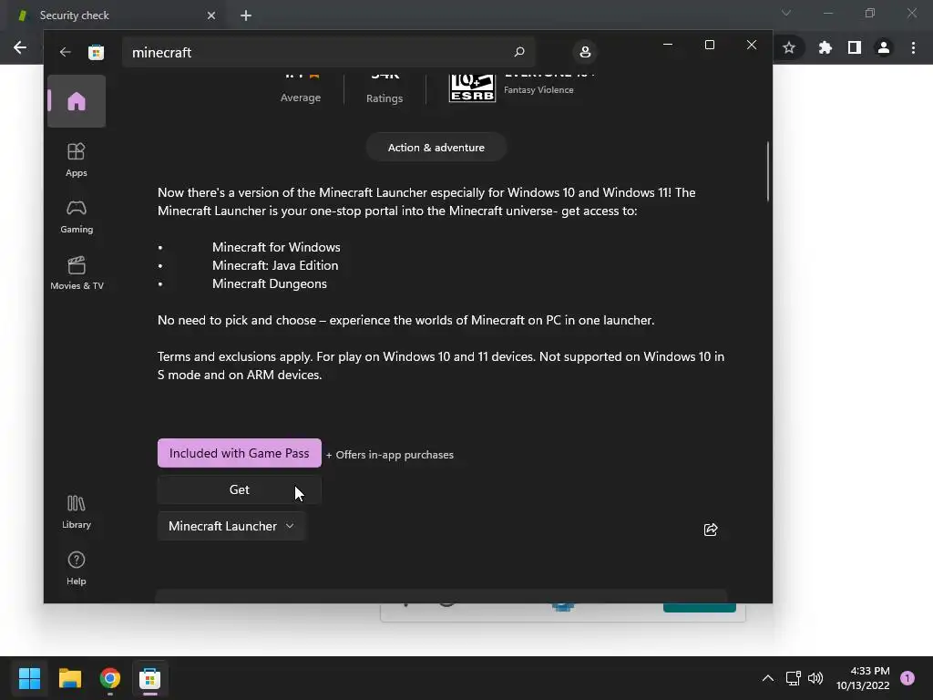Click the search magnifier icon in Store
This screenshot has width=933, height=700.
pos(518,52)
